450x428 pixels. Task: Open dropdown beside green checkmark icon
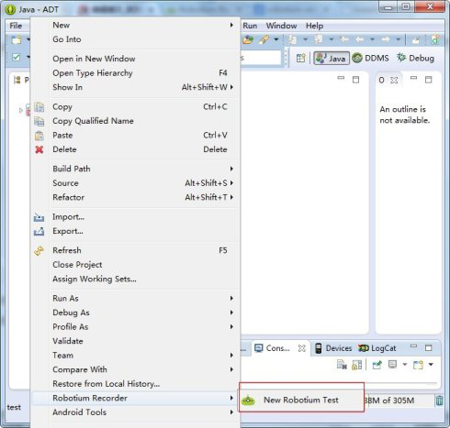coord(28,57)
